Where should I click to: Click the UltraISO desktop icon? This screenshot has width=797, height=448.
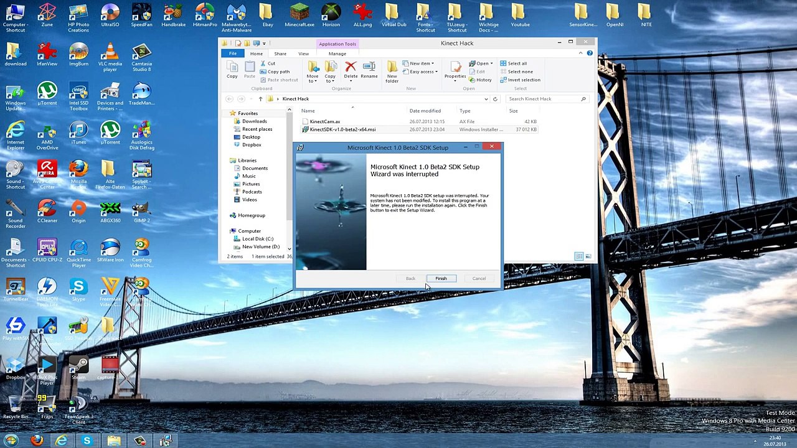point(110,16)
